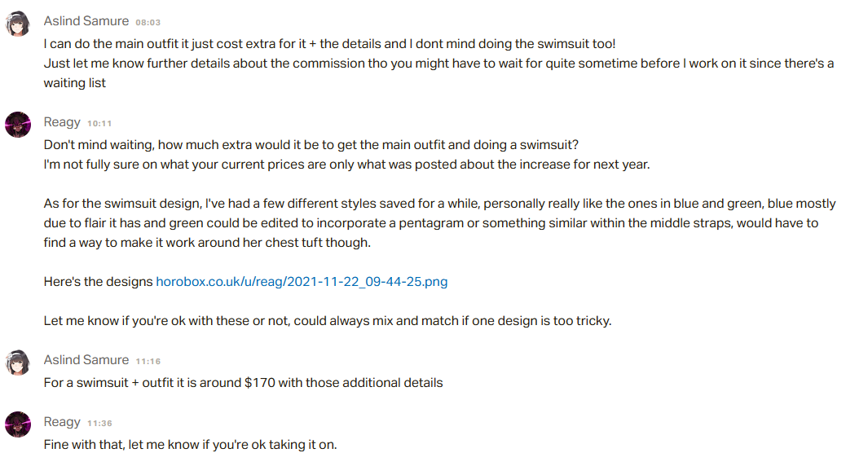Click Reagy's avatar at 11:36 message
The image size is (846, 466).
point(18,424)
